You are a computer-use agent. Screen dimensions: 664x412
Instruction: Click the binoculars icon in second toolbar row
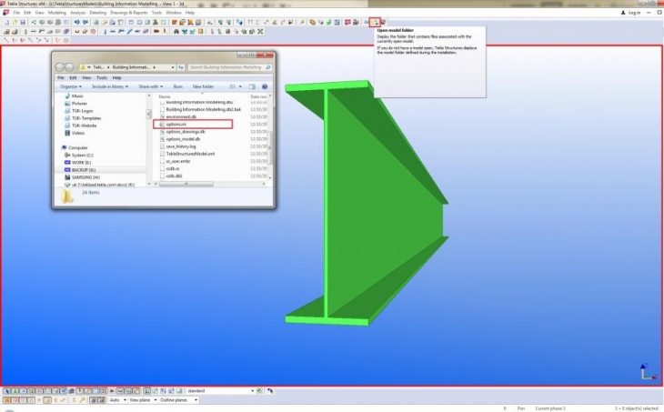coord(176,31)
